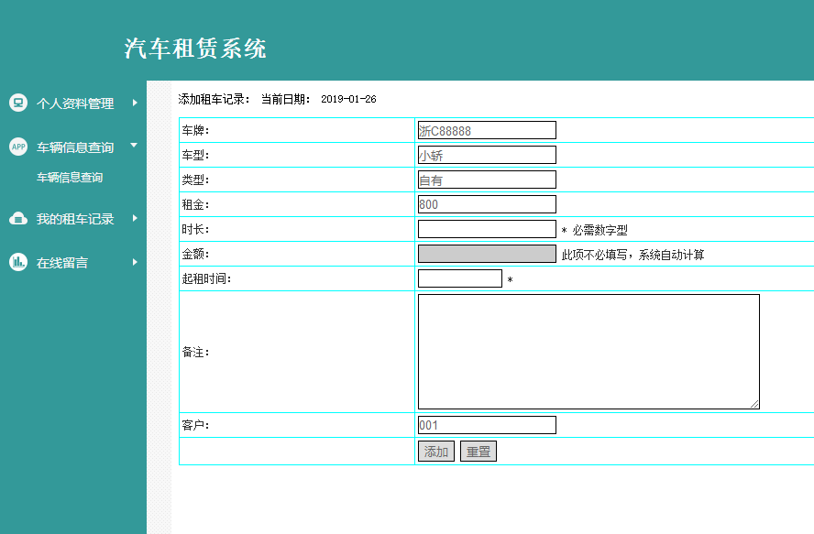Select the 车辆信息查询 submenu item

click(x=70, y=178)
